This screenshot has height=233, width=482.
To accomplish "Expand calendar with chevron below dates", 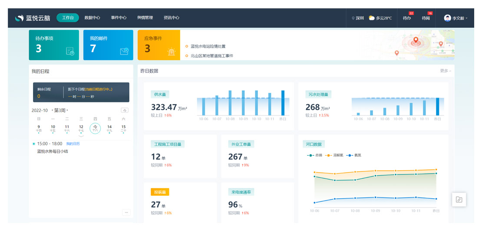I will (81, 136).
